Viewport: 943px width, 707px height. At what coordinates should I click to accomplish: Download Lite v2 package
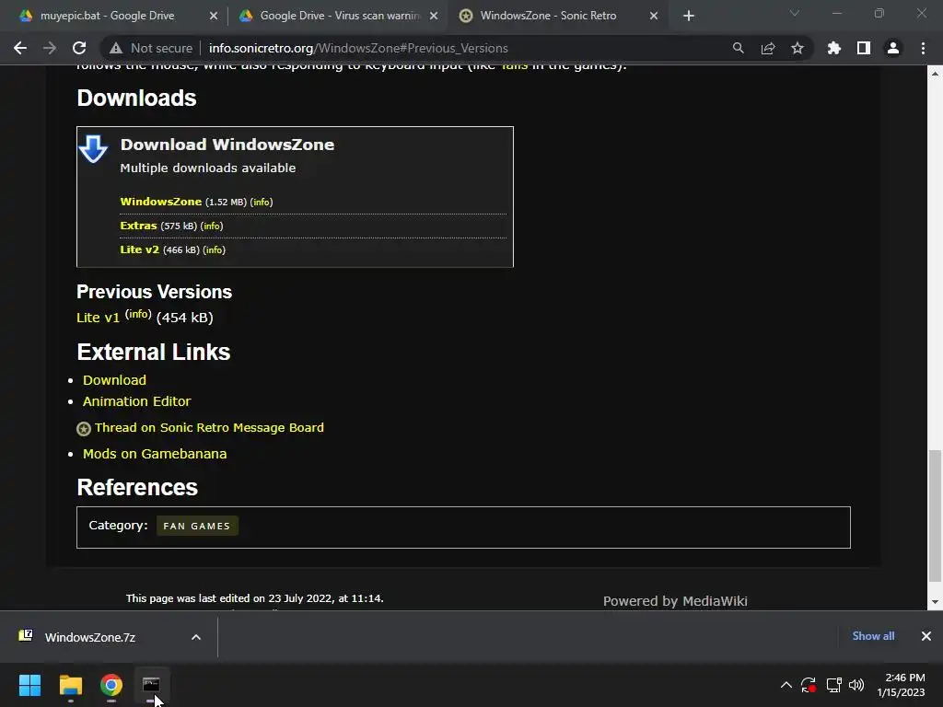pyautogui.click(x=140, y=249)
